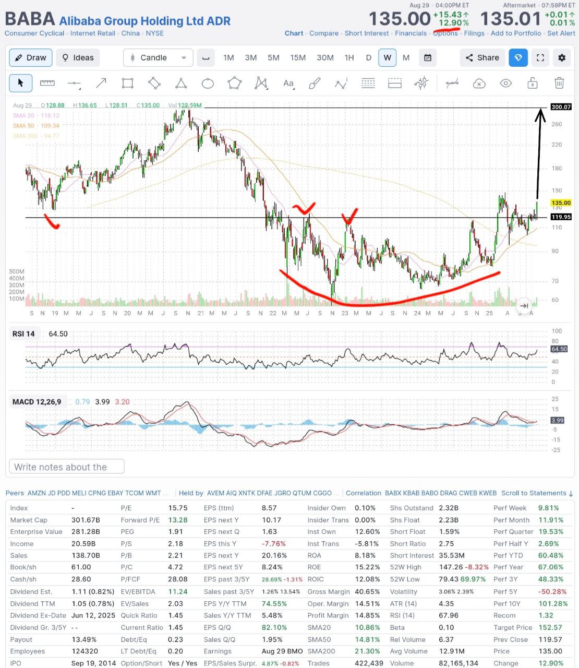Open the calendar date range icon
Image resolution: width=579 pixels, height=668 pixels.
[x=428, y=58]
